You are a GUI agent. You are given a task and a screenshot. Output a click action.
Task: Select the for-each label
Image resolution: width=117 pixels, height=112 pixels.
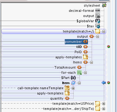tap(68, 73)
